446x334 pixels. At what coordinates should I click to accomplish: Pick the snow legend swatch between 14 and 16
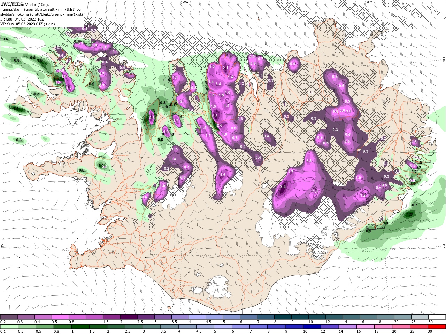(x=351, y=317)
